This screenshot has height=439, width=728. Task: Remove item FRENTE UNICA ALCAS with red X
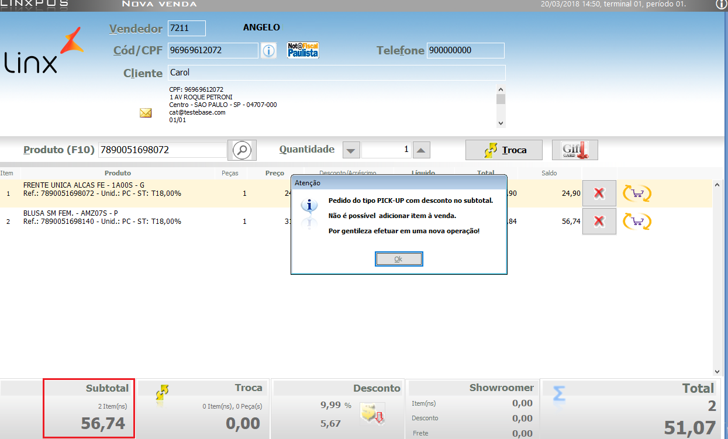pyautogui.click(x=599, y=193)
